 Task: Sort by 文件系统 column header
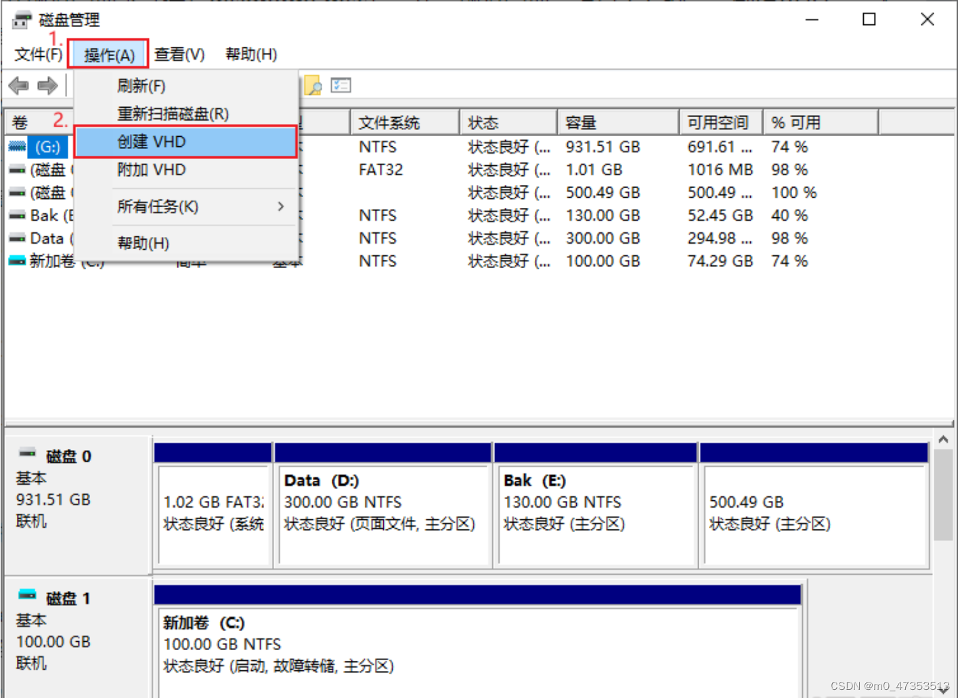coord(405,123)
